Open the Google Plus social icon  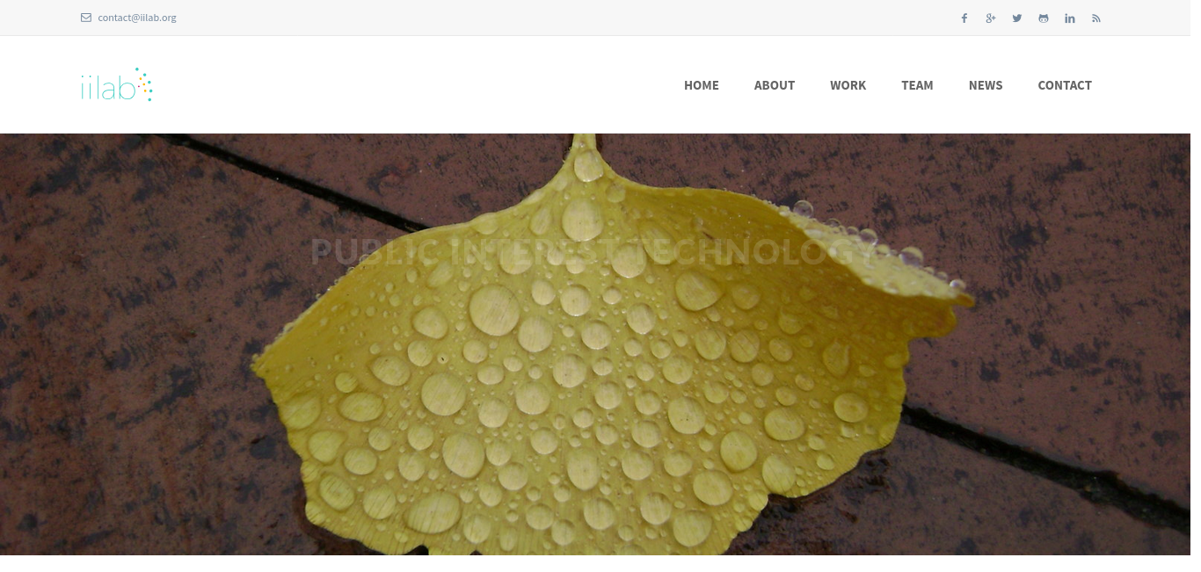[x=990, y=18]
